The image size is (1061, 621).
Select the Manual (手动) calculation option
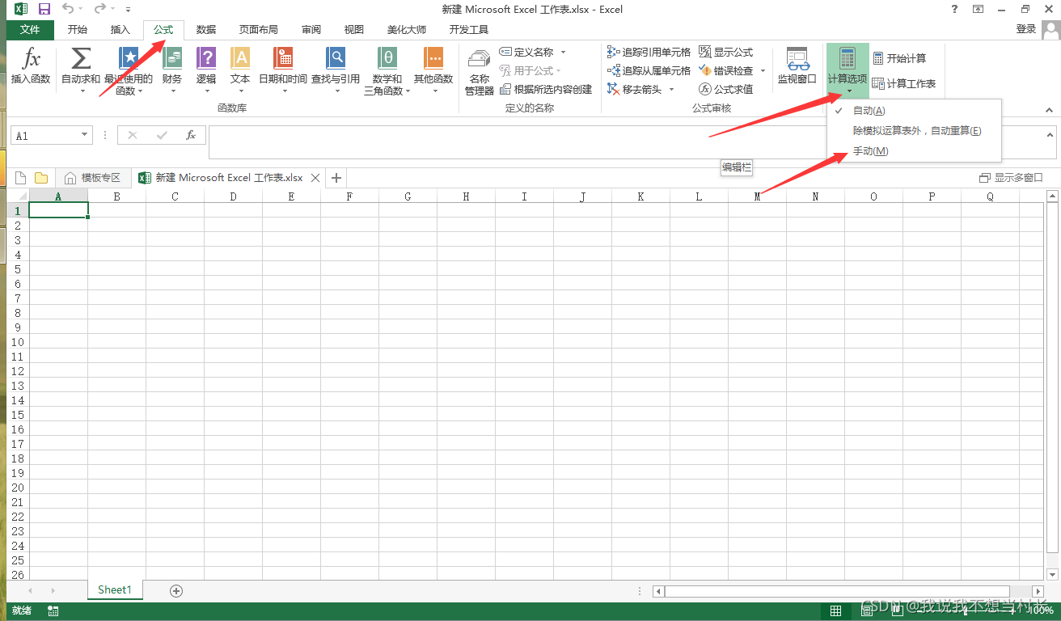914,151
